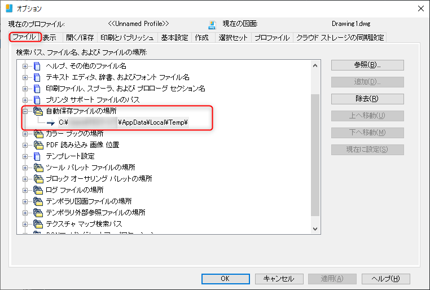
Task: Select the 選択セット tab
Action: pyautogui.click(x=233, y=38)
